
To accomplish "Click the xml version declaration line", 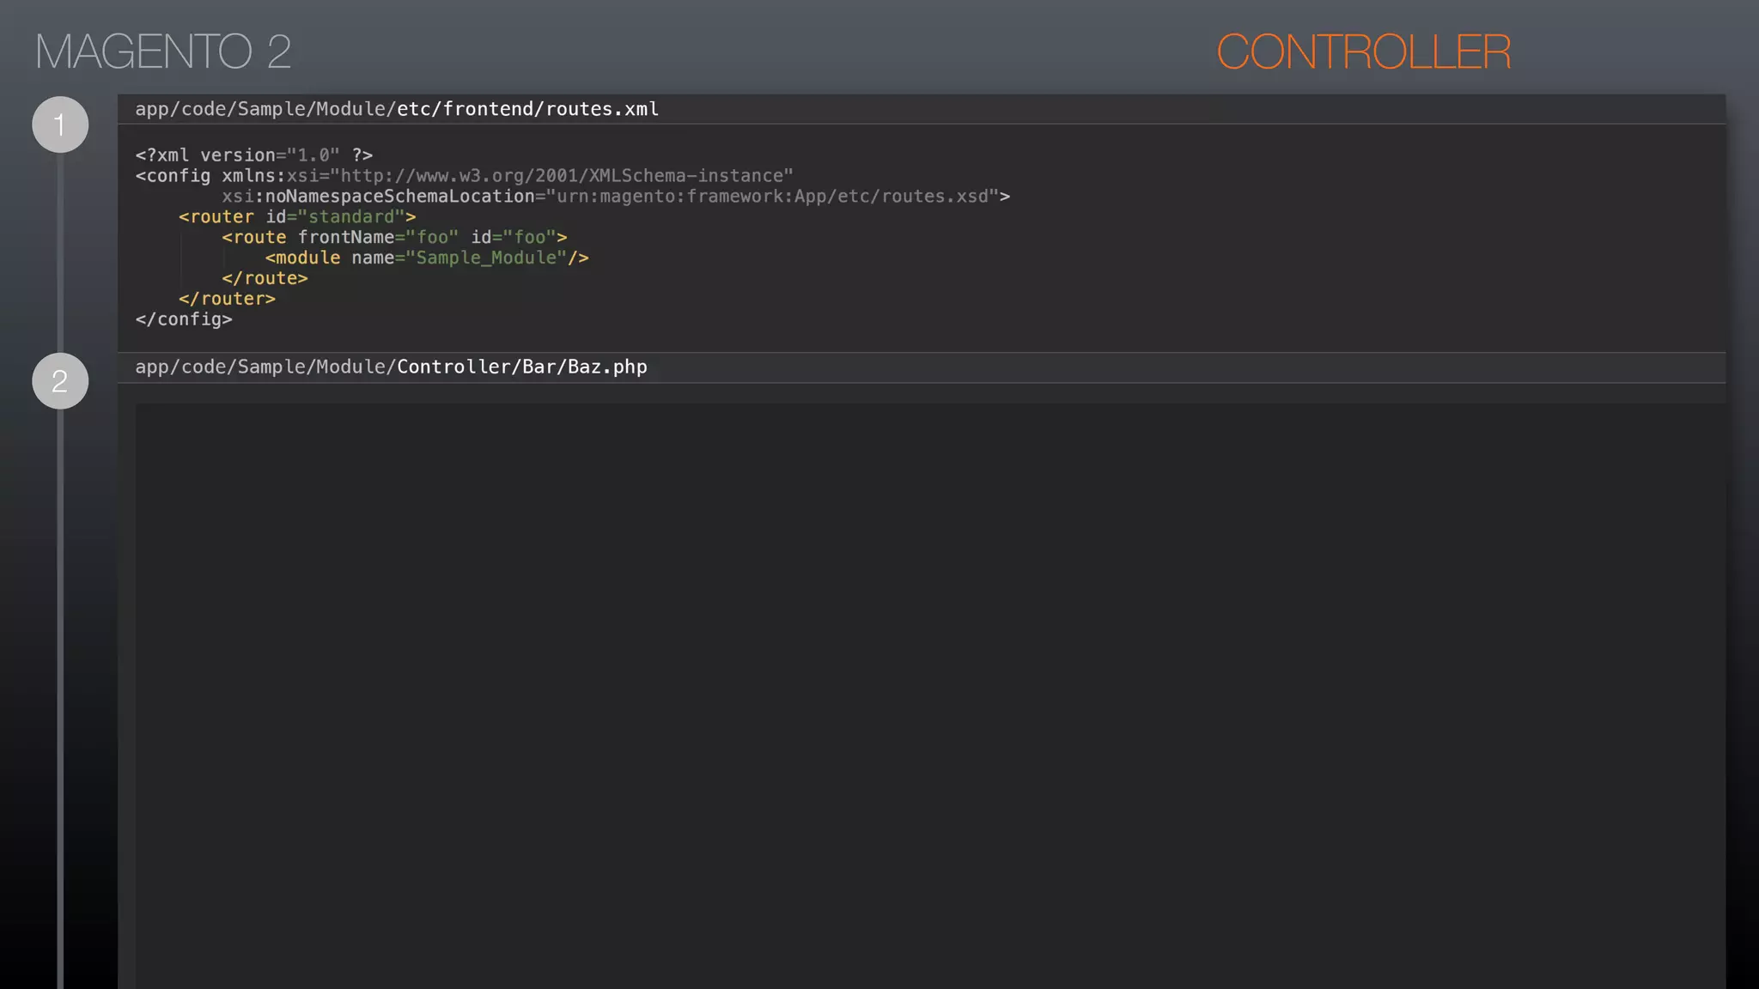I will (x=254, y=155).
